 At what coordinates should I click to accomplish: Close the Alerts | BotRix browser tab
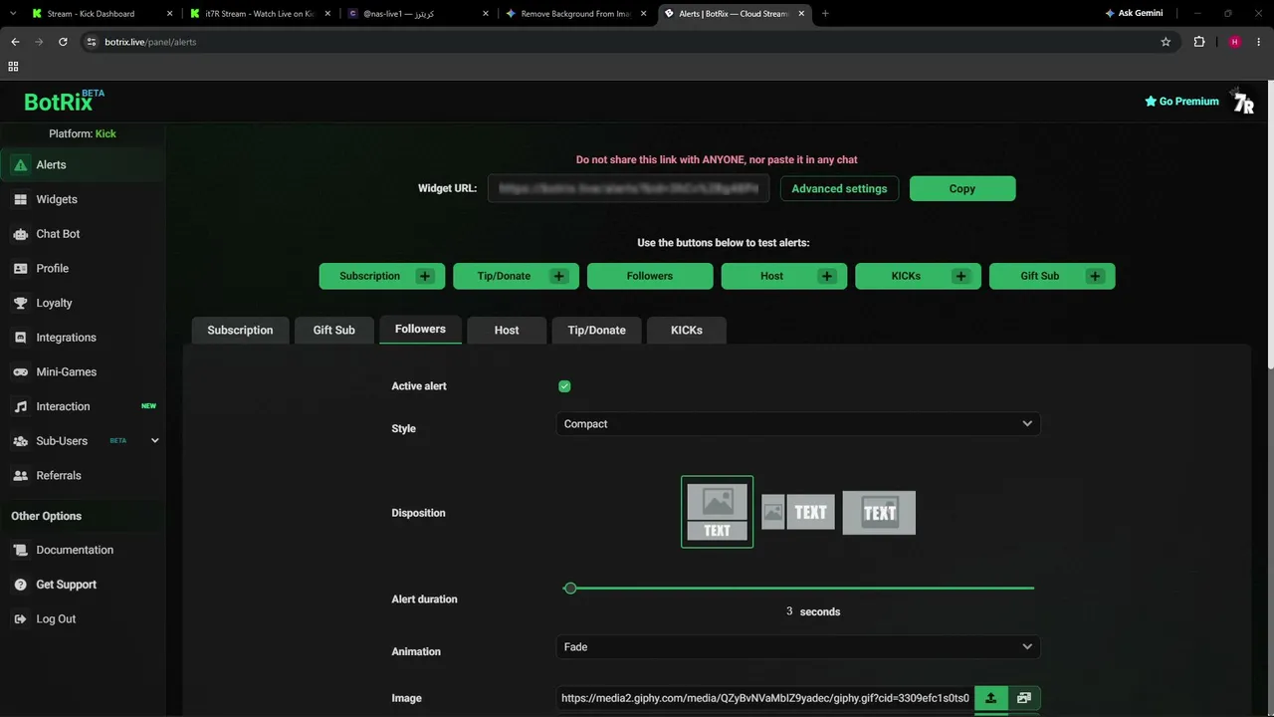coord(801,14)
